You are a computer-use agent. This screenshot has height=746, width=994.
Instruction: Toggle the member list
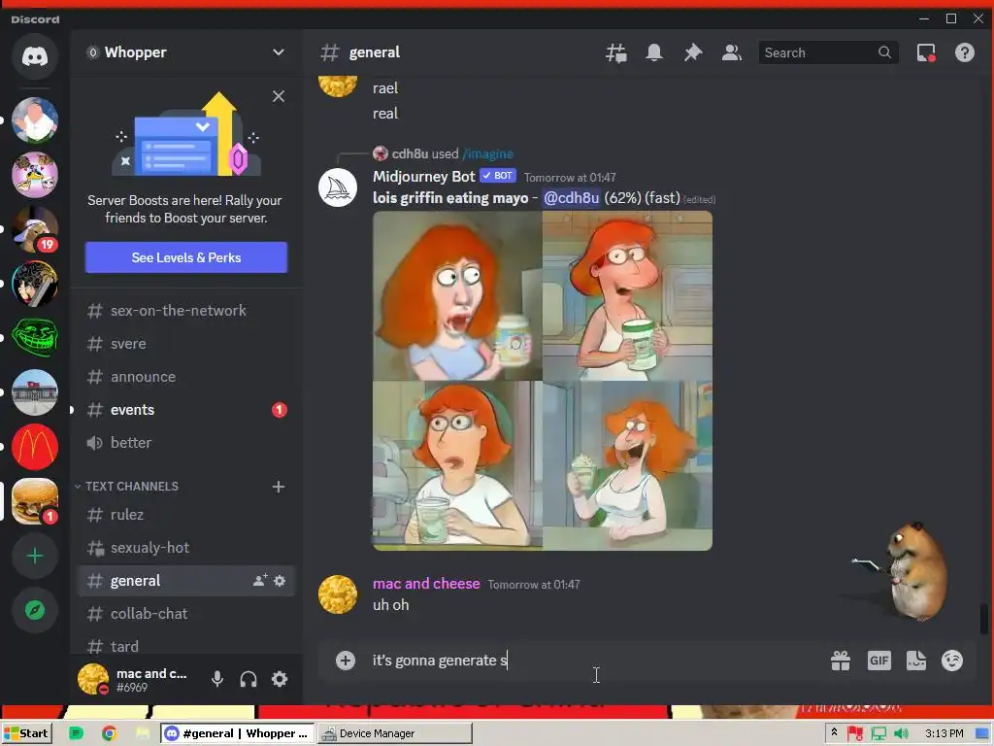[732, 52]
